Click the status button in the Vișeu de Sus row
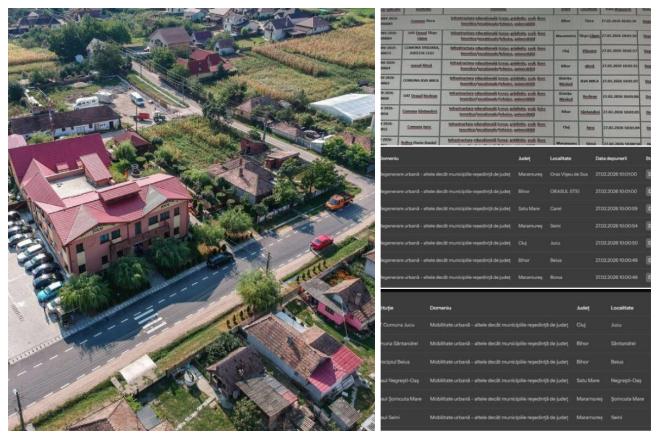This screenshot has width=659, height=439. click(647, 175)
